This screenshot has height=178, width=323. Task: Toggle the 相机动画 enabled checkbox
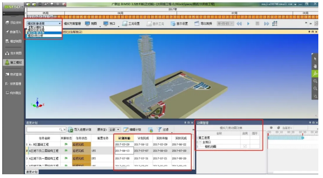coord(245,146)
